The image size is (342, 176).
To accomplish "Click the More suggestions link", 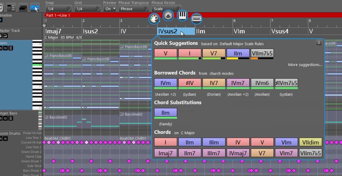I will 305,65.
